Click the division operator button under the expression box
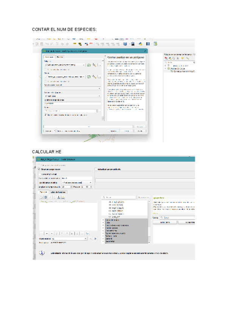Image resolution: width=227 pixels, height=321 pixels. (x=57, y=234)
